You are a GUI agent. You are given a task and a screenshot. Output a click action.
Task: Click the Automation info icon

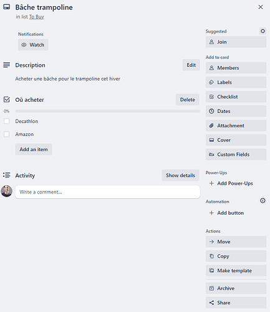tap(263, 201)
